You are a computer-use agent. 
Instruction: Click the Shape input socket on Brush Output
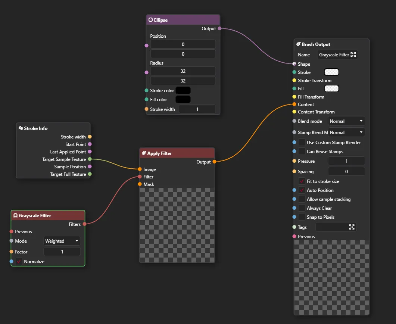click(x=294, y=64)
